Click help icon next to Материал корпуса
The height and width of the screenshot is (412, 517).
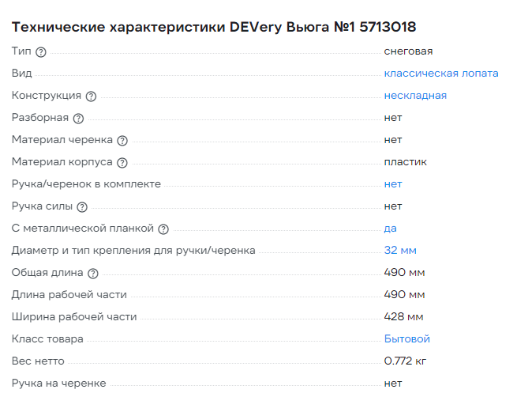[x=122, y=162]
